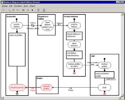The image size is (125, 100).
Task: Click the blue document report icon
Action: click(38, 10)
